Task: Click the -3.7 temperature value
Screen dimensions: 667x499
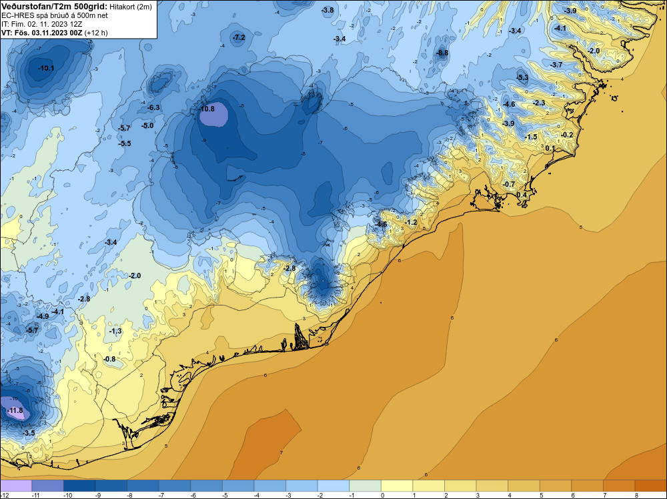Action: click(556, 65)
